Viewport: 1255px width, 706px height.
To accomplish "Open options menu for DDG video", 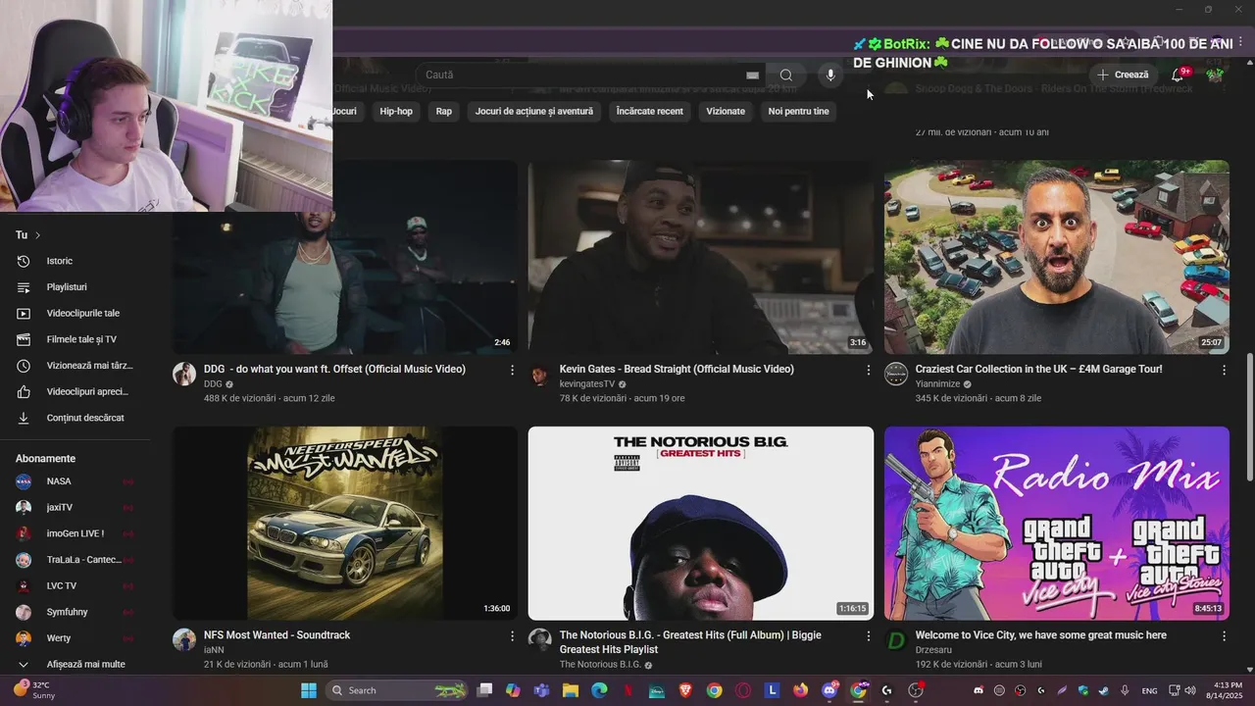I will click(x=512, y=370).
